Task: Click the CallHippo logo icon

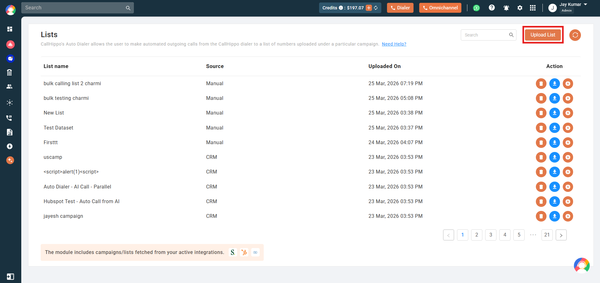Action: point(11,10)
